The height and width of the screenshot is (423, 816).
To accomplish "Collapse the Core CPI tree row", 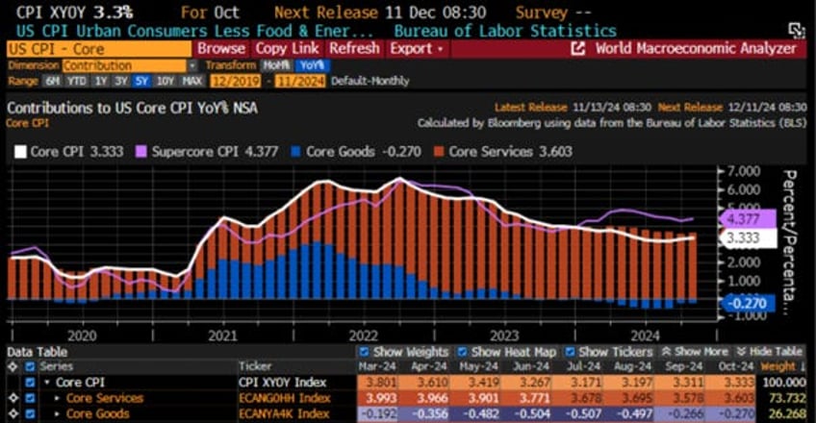I will pos(47,383).
